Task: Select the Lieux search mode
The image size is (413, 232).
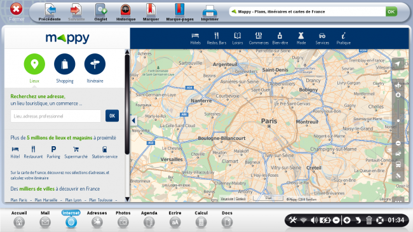Action: point(34,69)
